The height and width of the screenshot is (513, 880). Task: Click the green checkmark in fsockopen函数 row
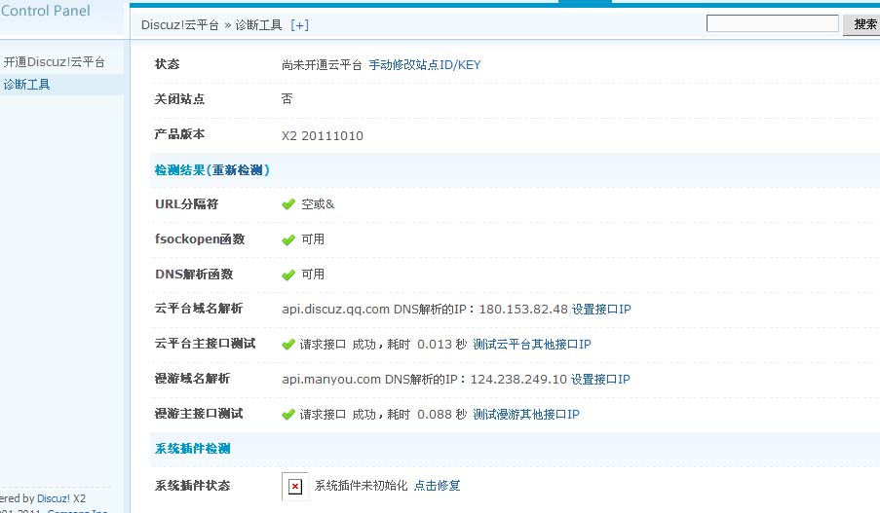288,240
